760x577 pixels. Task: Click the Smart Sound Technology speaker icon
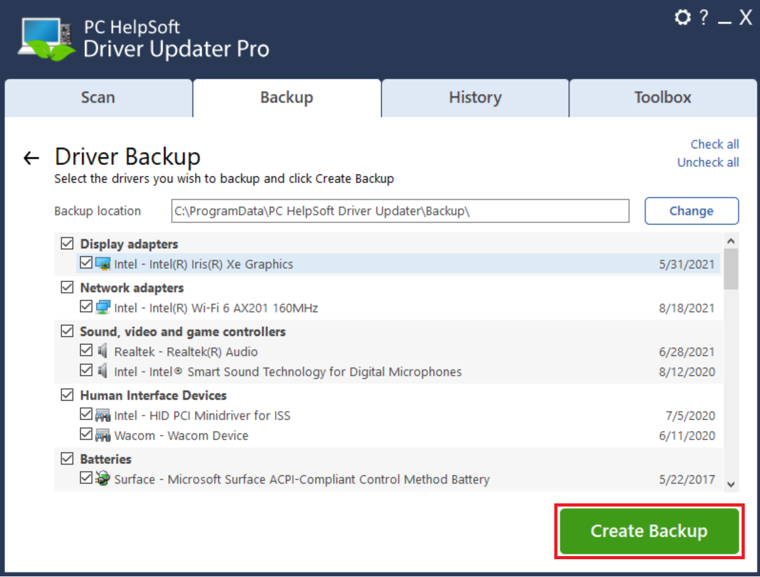tap(102, 371)
